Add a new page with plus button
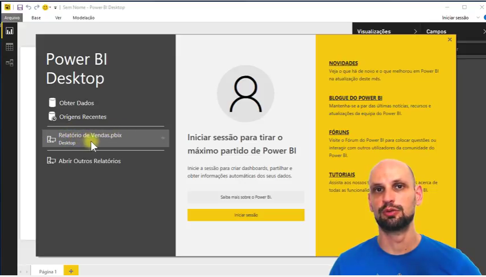The width and height of the screenshot is (486, 277). point(71,271)
